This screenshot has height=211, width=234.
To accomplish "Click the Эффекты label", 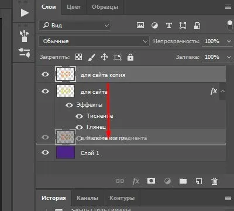I will (90, 105).
